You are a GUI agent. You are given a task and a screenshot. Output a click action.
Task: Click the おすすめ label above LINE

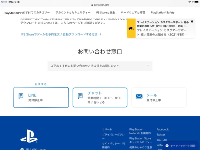(41, 84)
